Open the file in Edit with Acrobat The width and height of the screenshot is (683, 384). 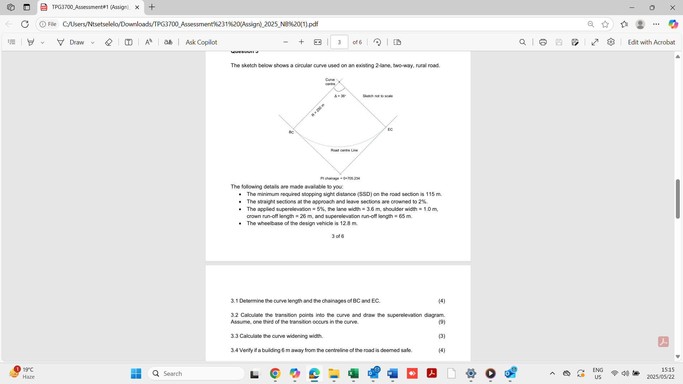tap(652, 42)
